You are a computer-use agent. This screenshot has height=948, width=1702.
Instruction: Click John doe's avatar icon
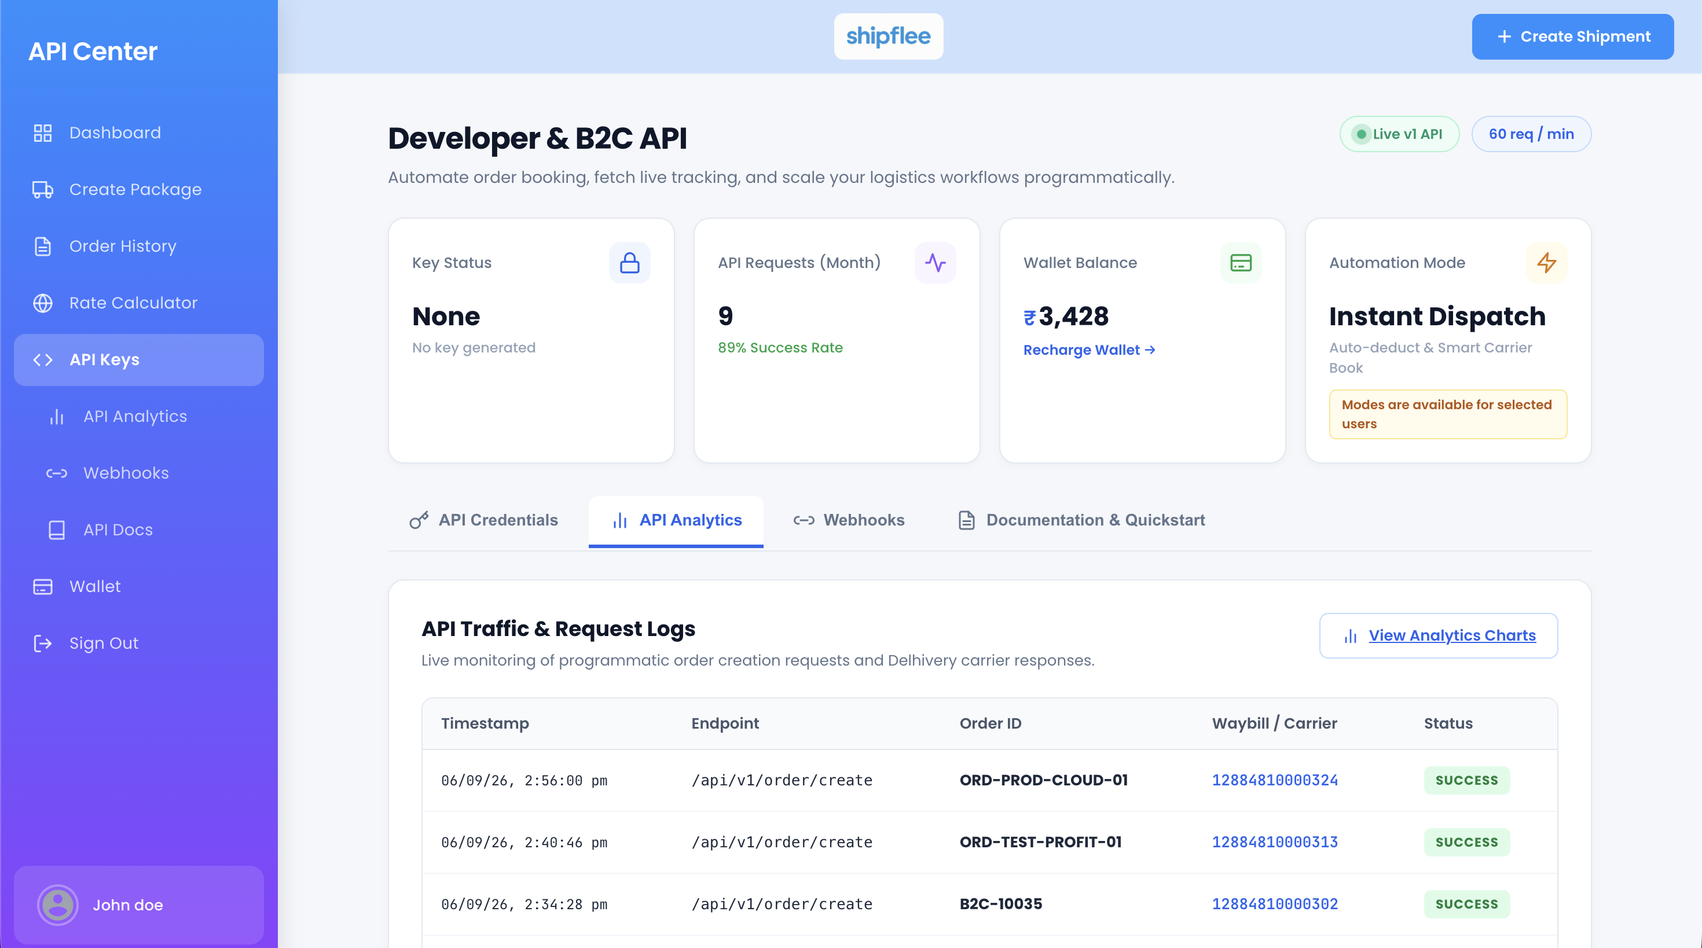(x=58, y=905)
